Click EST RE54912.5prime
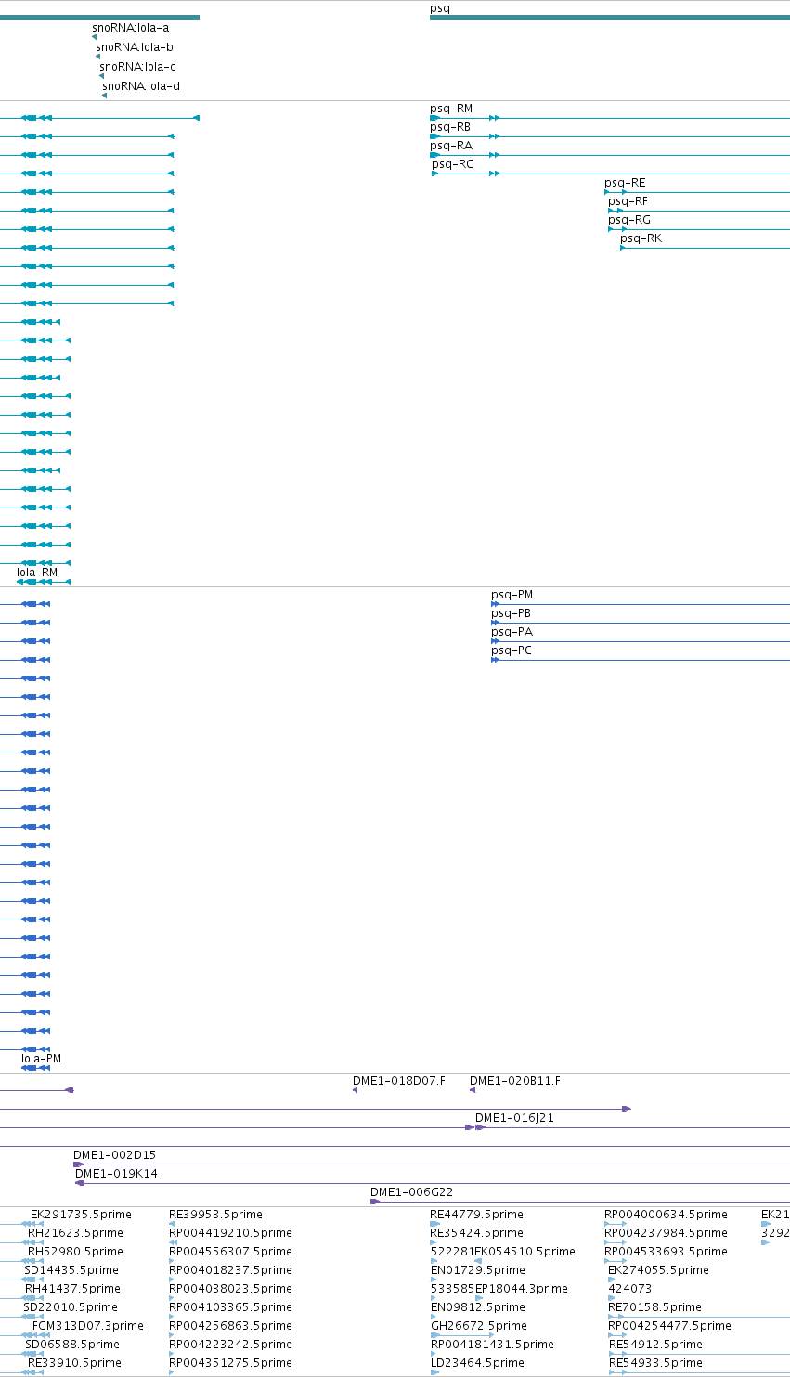This screenshot has width=790, height=1377. (655, 1345)
